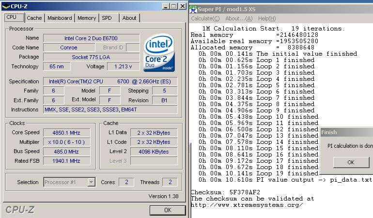Click the Threads count value 2

pyautogui.click(x=170, y=182)
